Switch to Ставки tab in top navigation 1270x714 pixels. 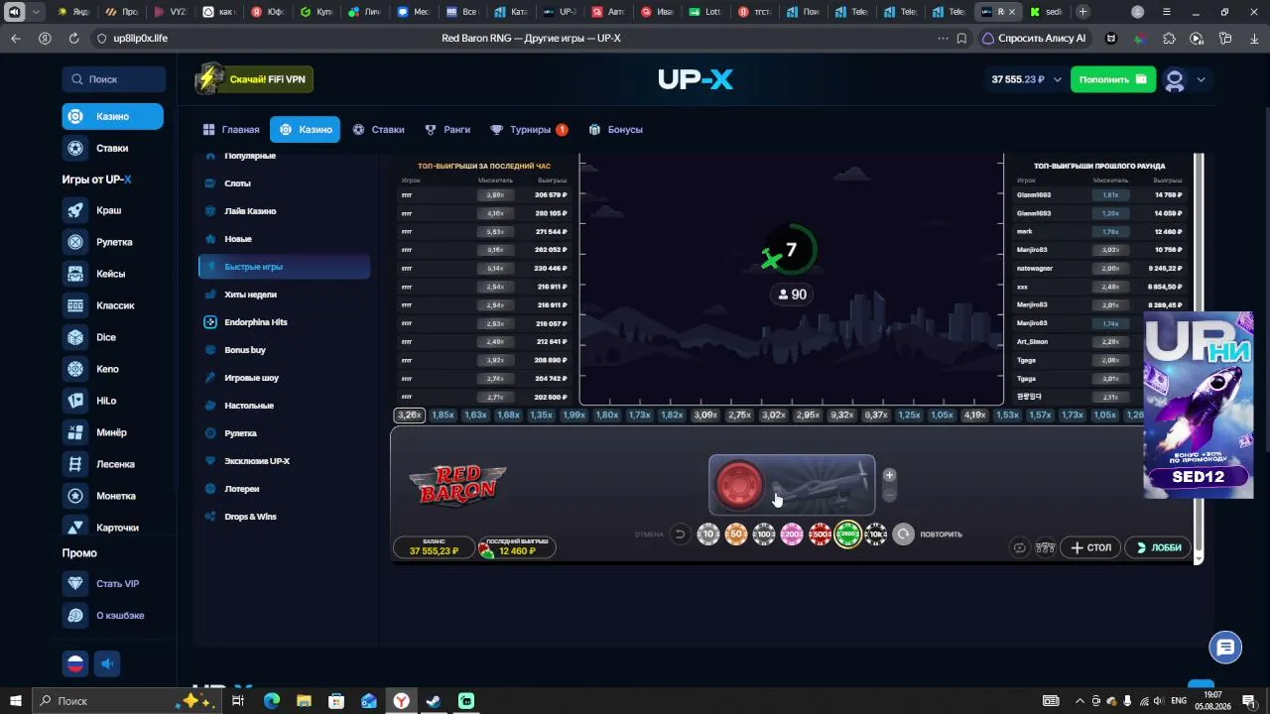[379, 130]
